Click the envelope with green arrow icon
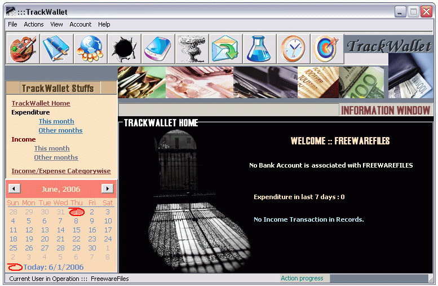Screen dimensions: 438x286 [225, 49]
